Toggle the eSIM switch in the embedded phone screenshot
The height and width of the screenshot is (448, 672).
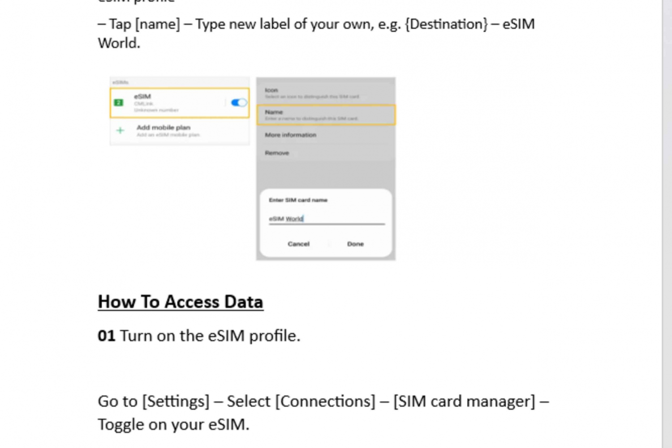tap(239, 102)
